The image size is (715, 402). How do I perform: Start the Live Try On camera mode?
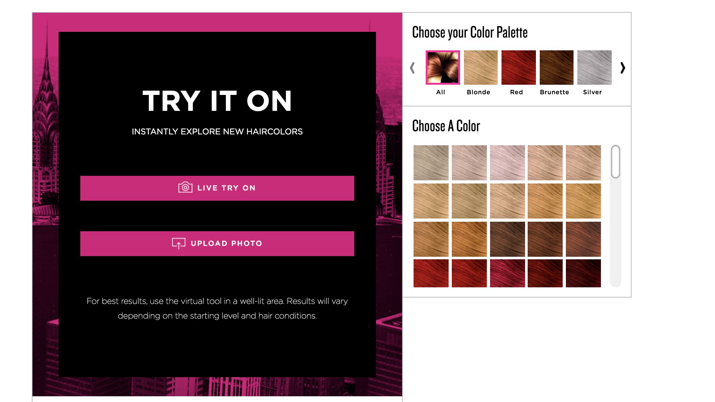click(217, 188)
